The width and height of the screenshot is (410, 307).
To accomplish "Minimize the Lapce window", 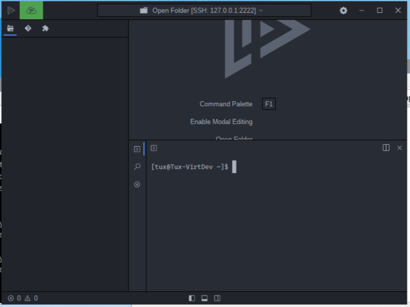I will [x=362, y=10].
